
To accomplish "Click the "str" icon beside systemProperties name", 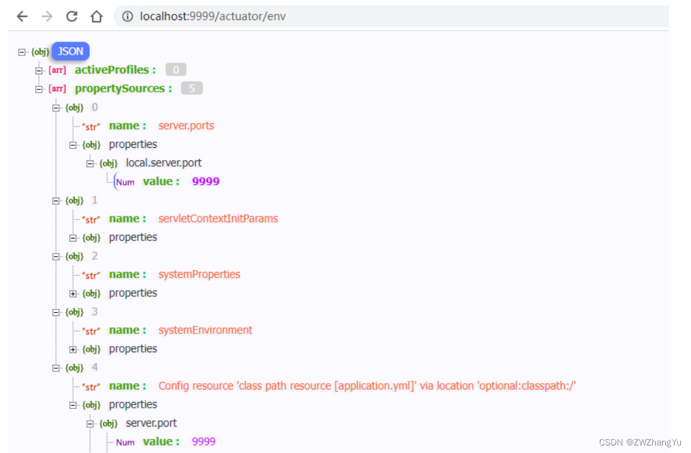I will coord(90,274).
